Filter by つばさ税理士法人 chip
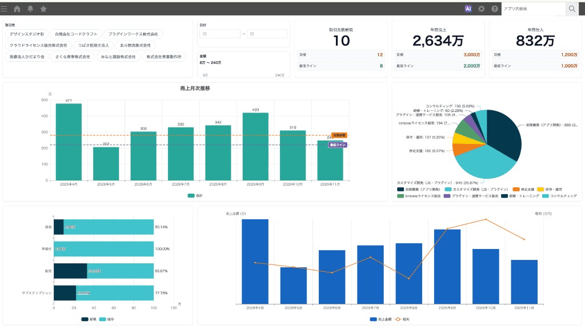The width and height of the screenshot is (585, 329). [x=93, y=46]
